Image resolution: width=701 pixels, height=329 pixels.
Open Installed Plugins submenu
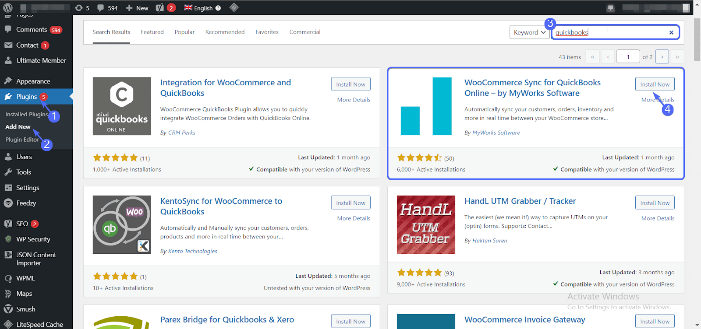pyautogui.click(x=27, y=114)
